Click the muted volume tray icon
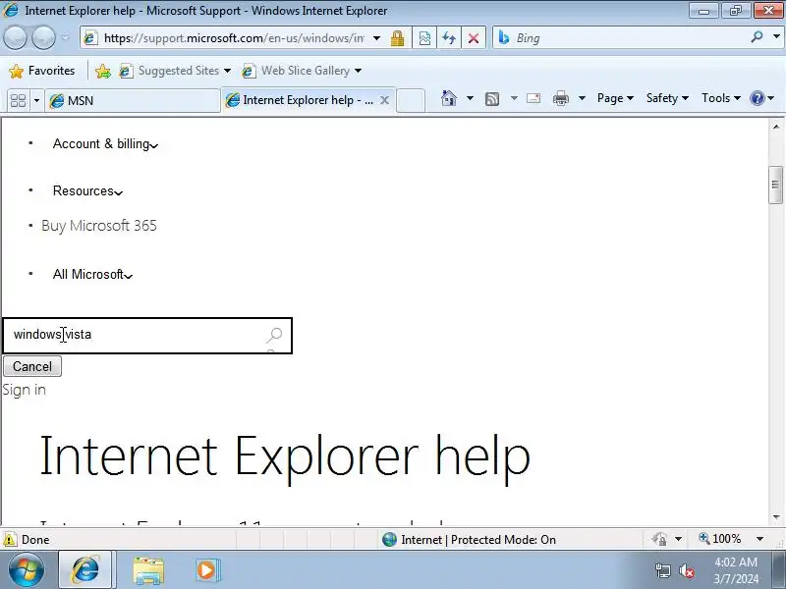786x589 pixels. point(687,570)
